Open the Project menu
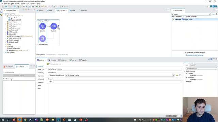 click(23, 4)
